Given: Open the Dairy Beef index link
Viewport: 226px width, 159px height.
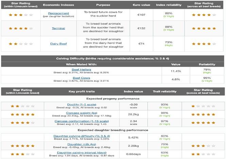Looking at the screenshot, I should (58, 44).
